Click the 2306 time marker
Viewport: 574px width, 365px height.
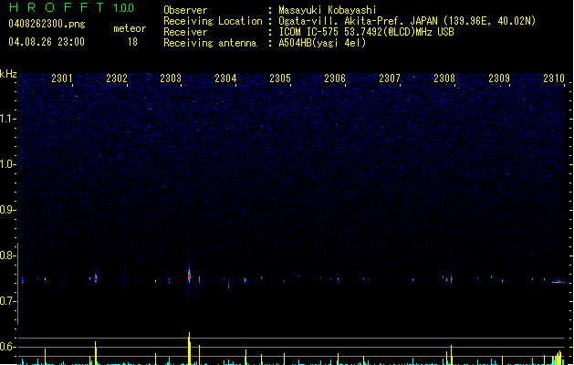pos(335,78)
